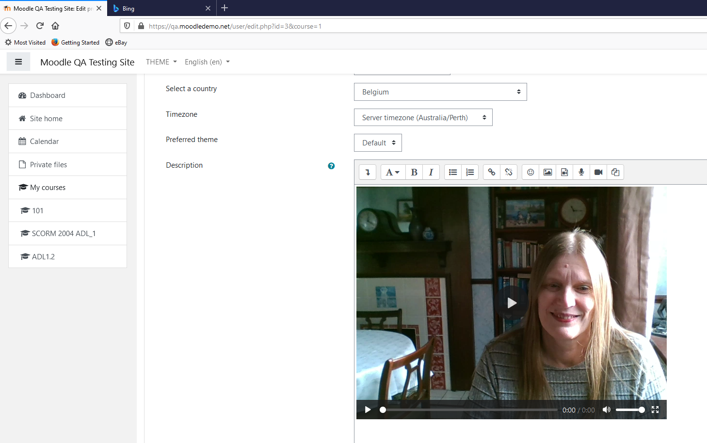Open a new browser tab

click(x=225, y=8)
